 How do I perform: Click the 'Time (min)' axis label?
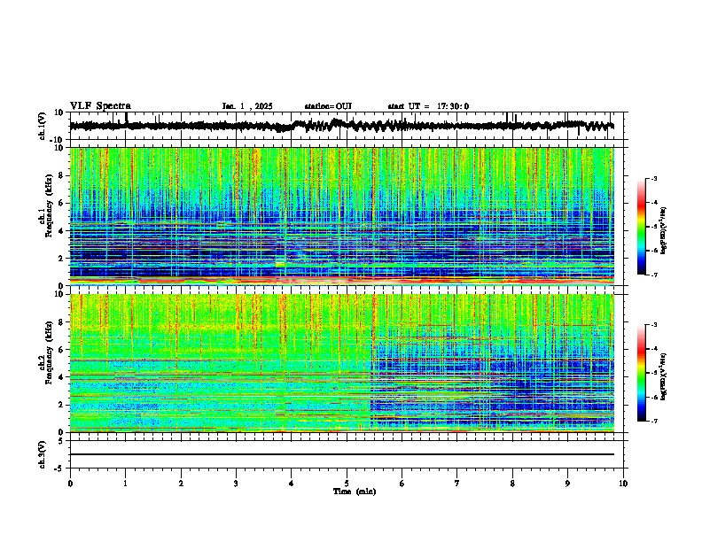point(355,492)
